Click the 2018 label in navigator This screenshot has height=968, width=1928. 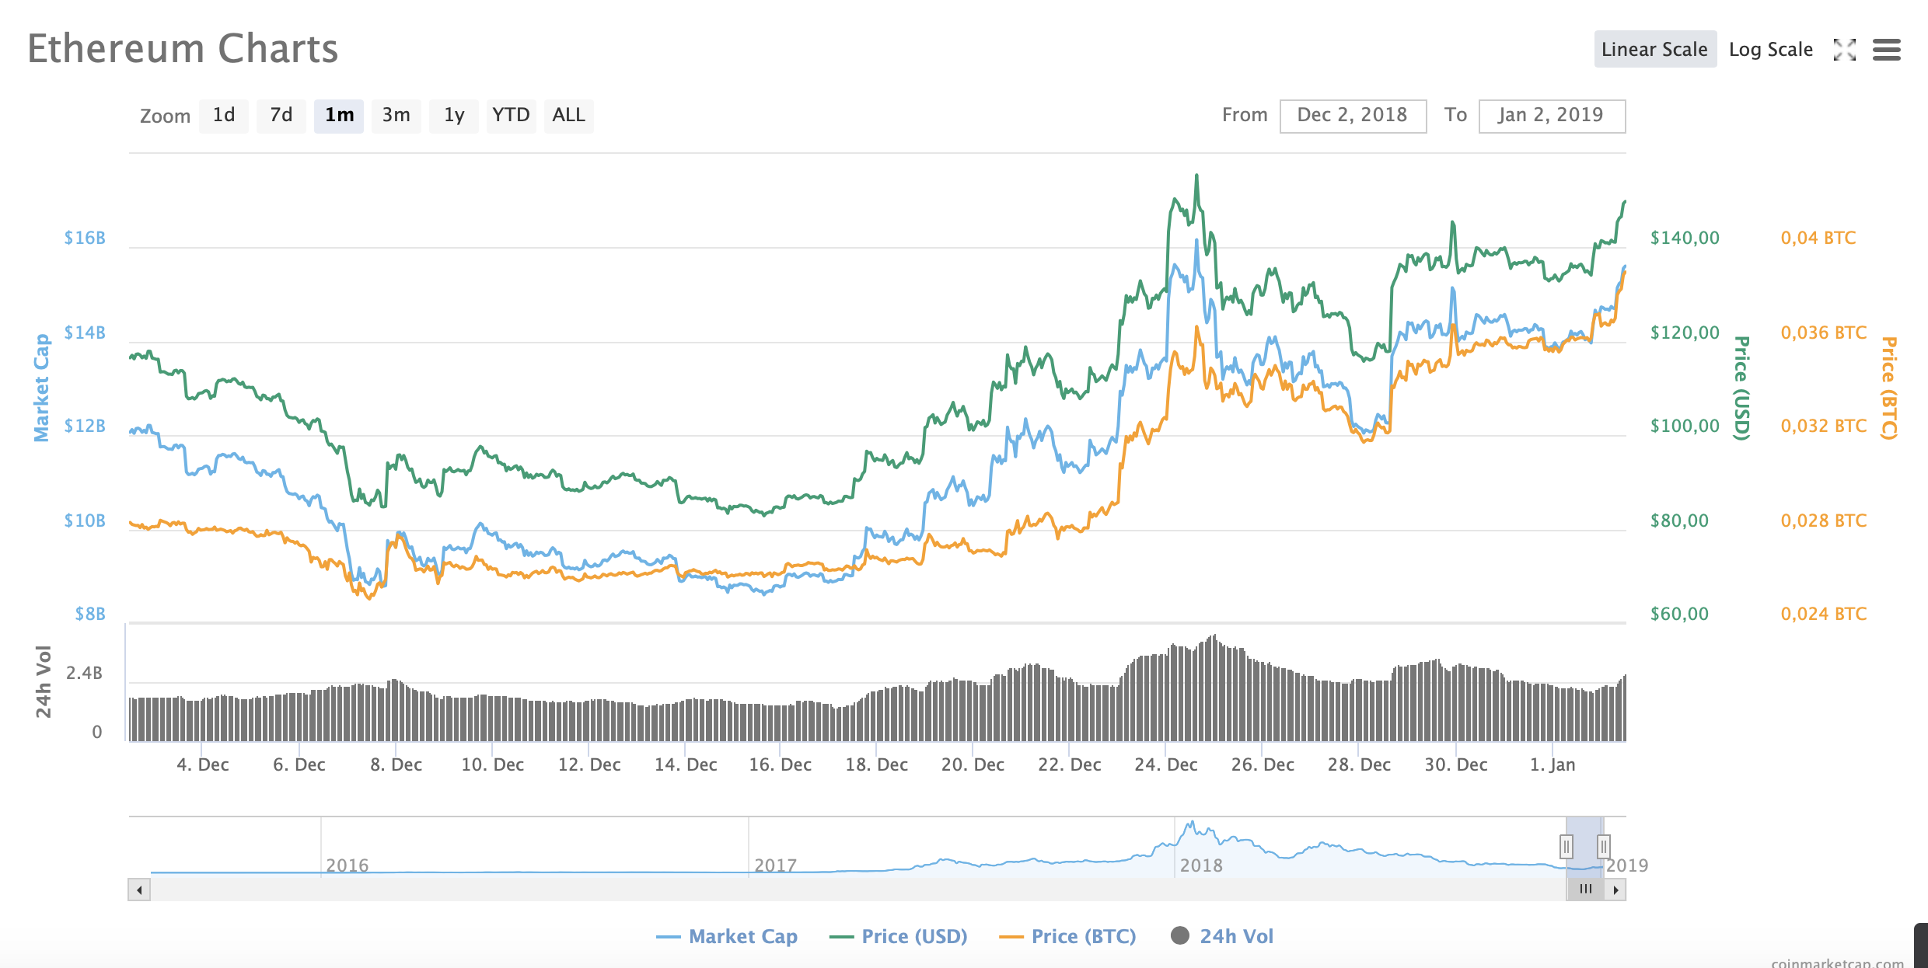tap(1201, 865)
